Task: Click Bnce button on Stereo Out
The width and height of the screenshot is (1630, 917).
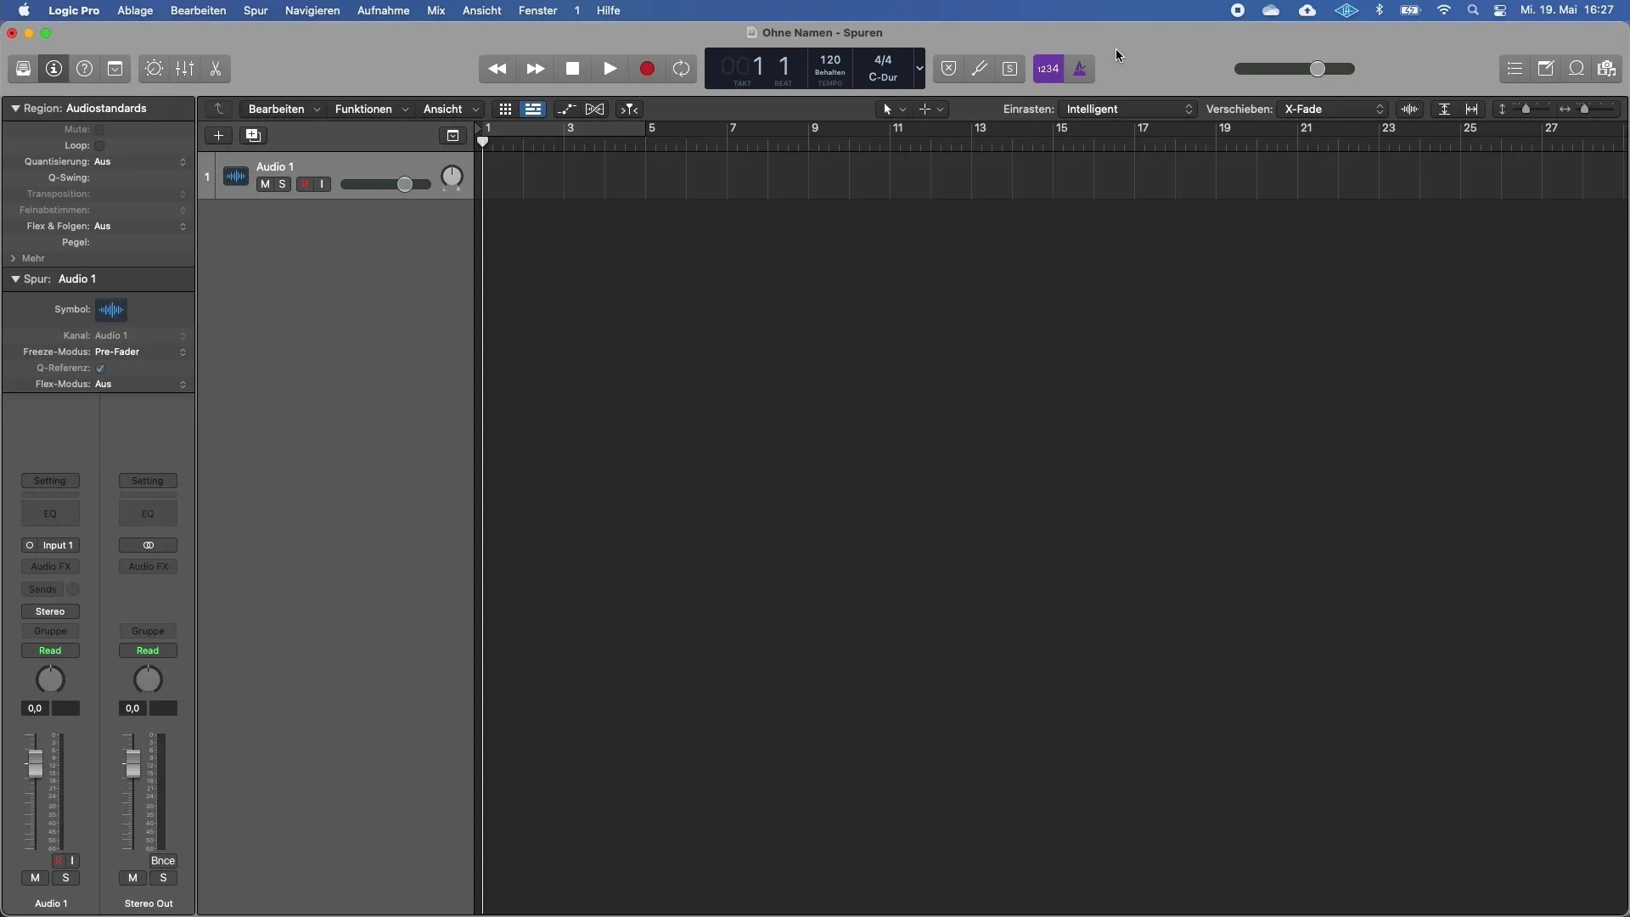Action: coord(163,861)
